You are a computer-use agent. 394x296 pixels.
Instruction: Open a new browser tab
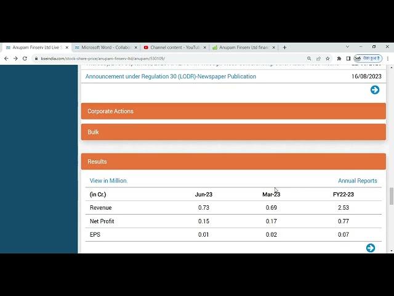284,47
